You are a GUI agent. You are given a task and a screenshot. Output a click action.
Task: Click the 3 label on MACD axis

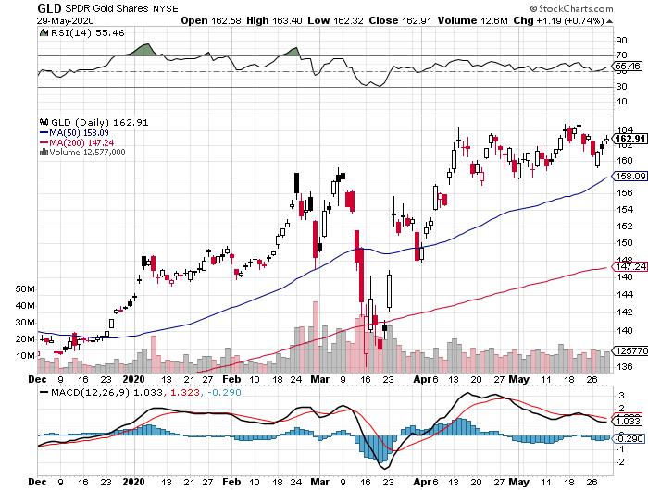[x=621, y=396]
